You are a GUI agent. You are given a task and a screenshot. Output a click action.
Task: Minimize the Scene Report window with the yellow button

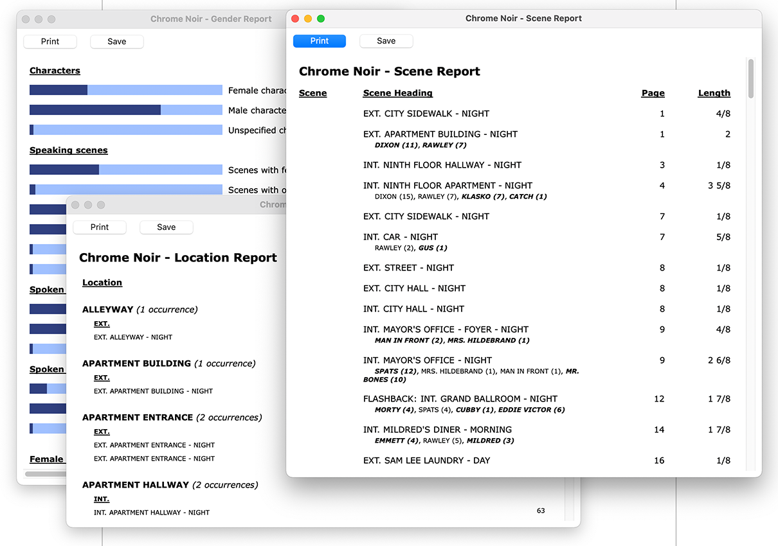click(308, 19)
